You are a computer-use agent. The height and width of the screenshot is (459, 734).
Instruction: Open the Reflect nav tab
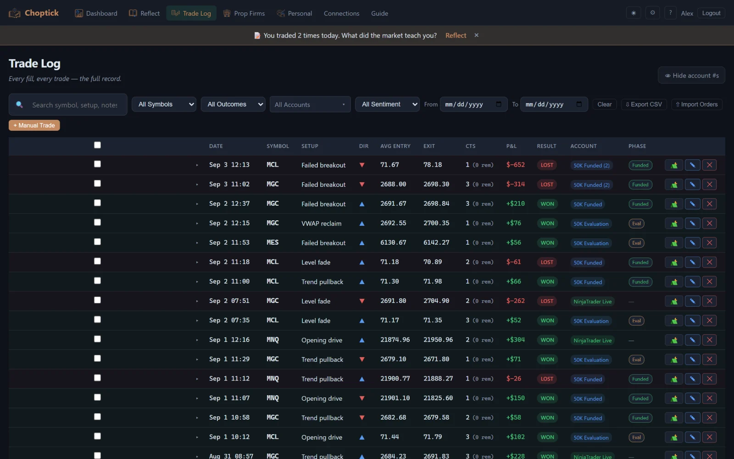pos(145,13)
